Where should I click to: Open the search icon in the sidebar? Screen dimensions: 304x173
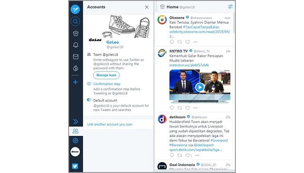coord(75,21)
